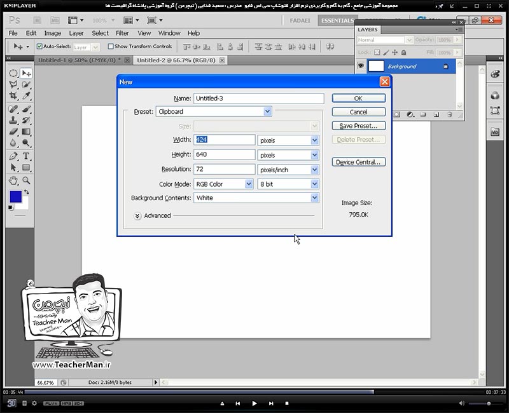Click the Height input field
The image size is (509, 413).
[225, 154]
